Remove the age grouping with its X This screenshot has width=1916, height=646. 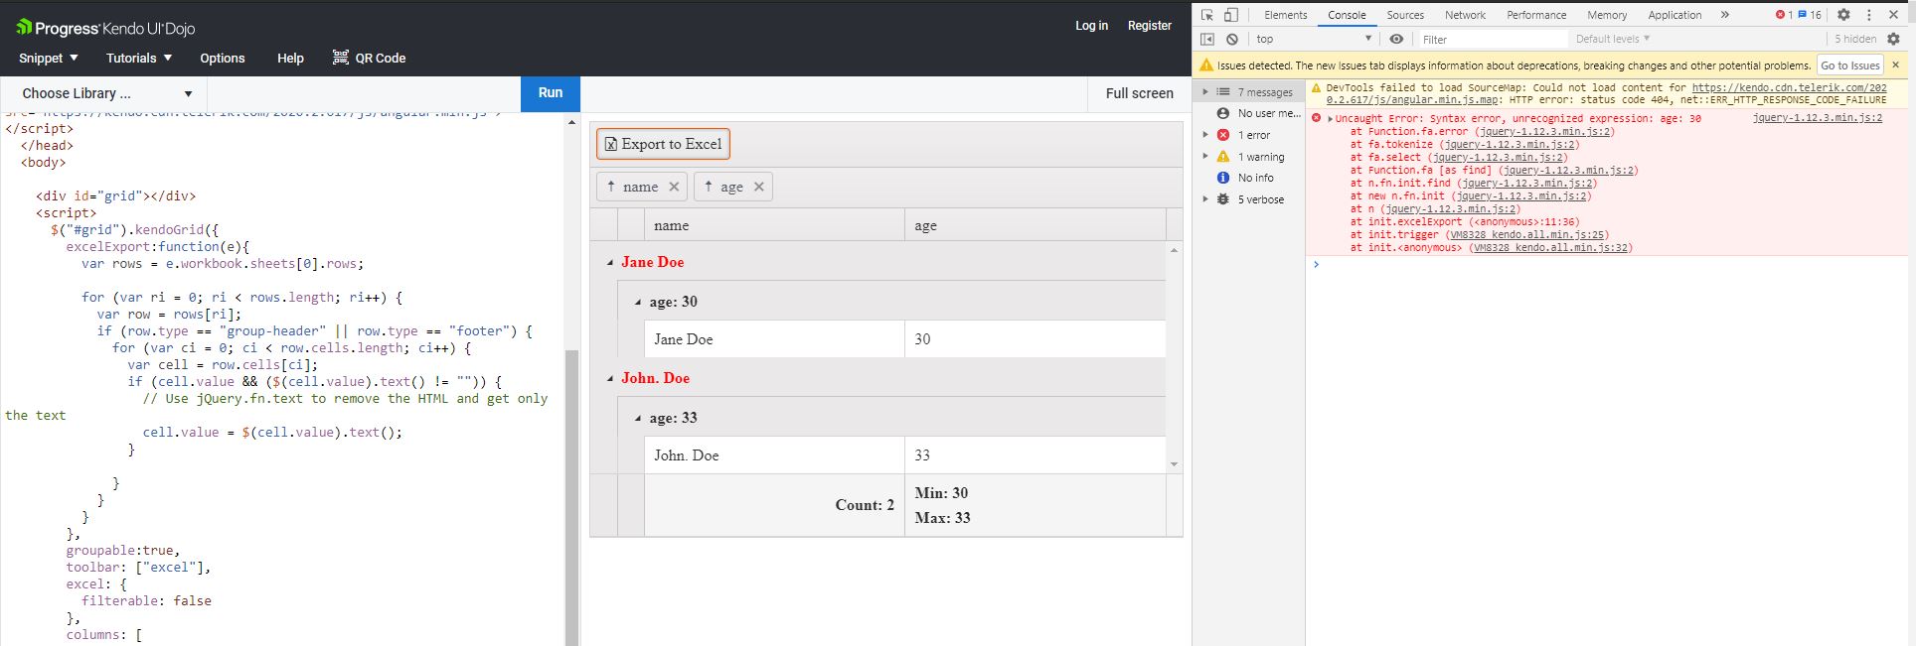pos(759,187)
